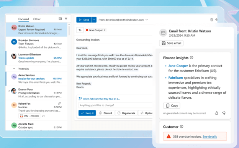Regenerate the draft email
The image size is (239, 148).
[126, 113]
